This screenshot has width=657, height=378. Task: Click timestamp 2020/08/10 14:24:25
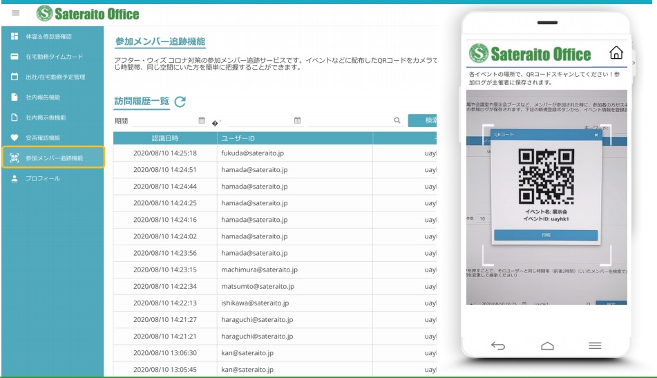pyautogui.click(x=165, y=203)
